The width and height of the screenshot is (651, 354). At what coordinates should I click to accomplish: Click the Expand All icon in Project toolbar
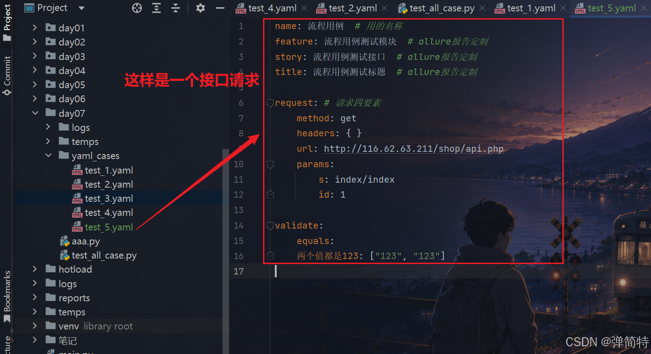(x=156, y=8)
